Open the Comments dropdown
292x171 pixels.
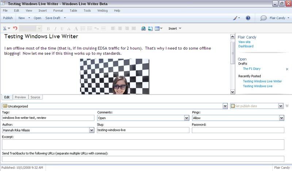pyautogui.click(x=187, y=118)
